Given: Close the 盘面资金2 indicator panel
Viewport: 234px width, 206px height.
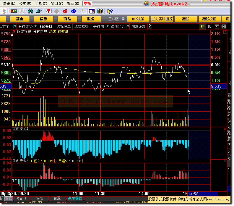Looking at the screenshot, I should click(225, 129).
